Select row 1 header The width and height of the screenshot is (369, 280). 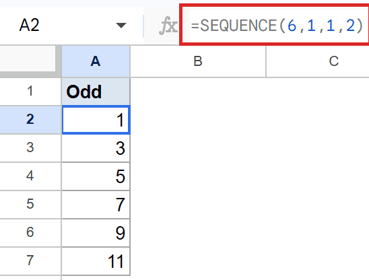(x=30, y=92)
